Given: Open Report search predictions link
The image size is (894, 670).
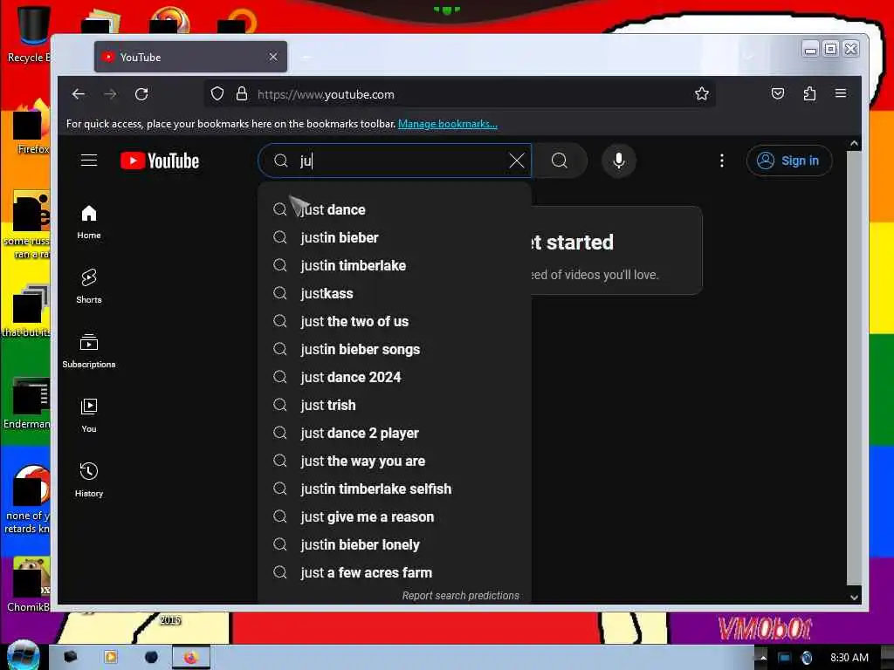Looking at the screenshot, I should click(x=461, y=595).
